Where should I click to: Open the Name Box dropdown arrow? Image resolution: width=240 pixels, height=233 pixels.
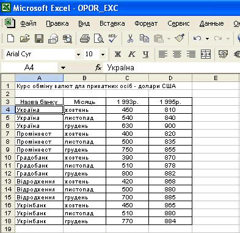[x=63, y=68]
